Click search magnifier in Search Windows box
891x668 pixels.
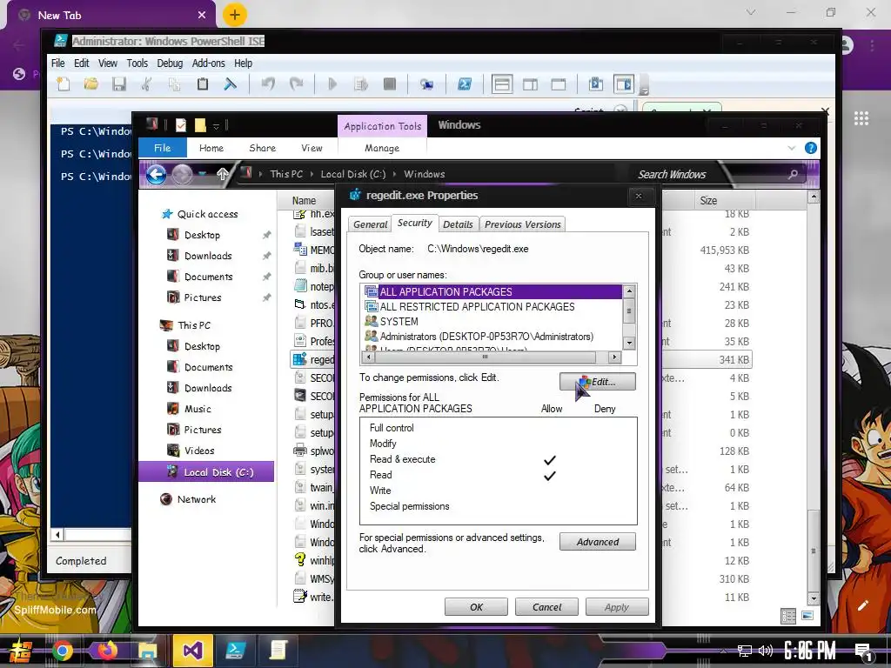click(x=793, y=174)
